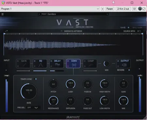Toggle EQ module power icon
This screenshot has height=120, width=147.
35,61
